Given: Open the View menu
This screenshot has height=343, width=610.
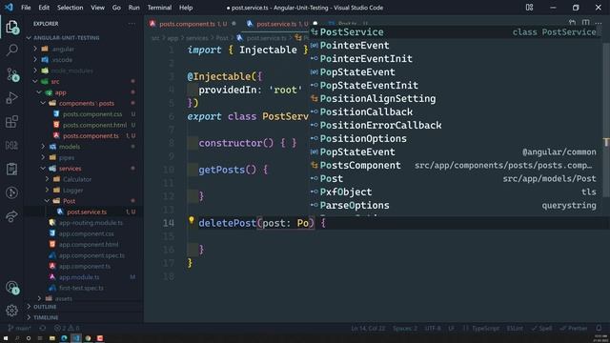Looking at the screenshot, I should pyautogui.click(x=97, y=8).
